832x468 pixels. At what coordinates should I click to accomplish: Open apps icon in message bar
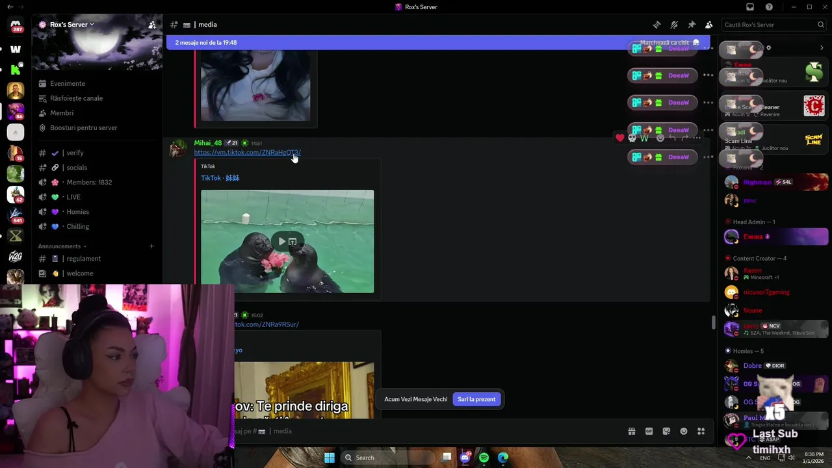(x=701, y=431)
